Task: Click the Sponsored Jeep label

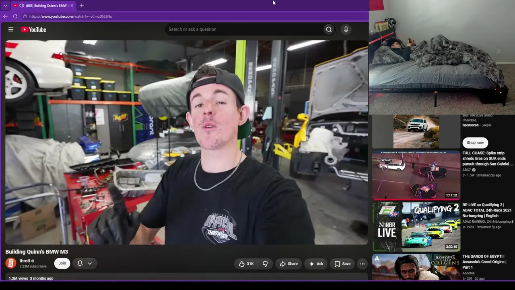Action: (x=477, y=125)
